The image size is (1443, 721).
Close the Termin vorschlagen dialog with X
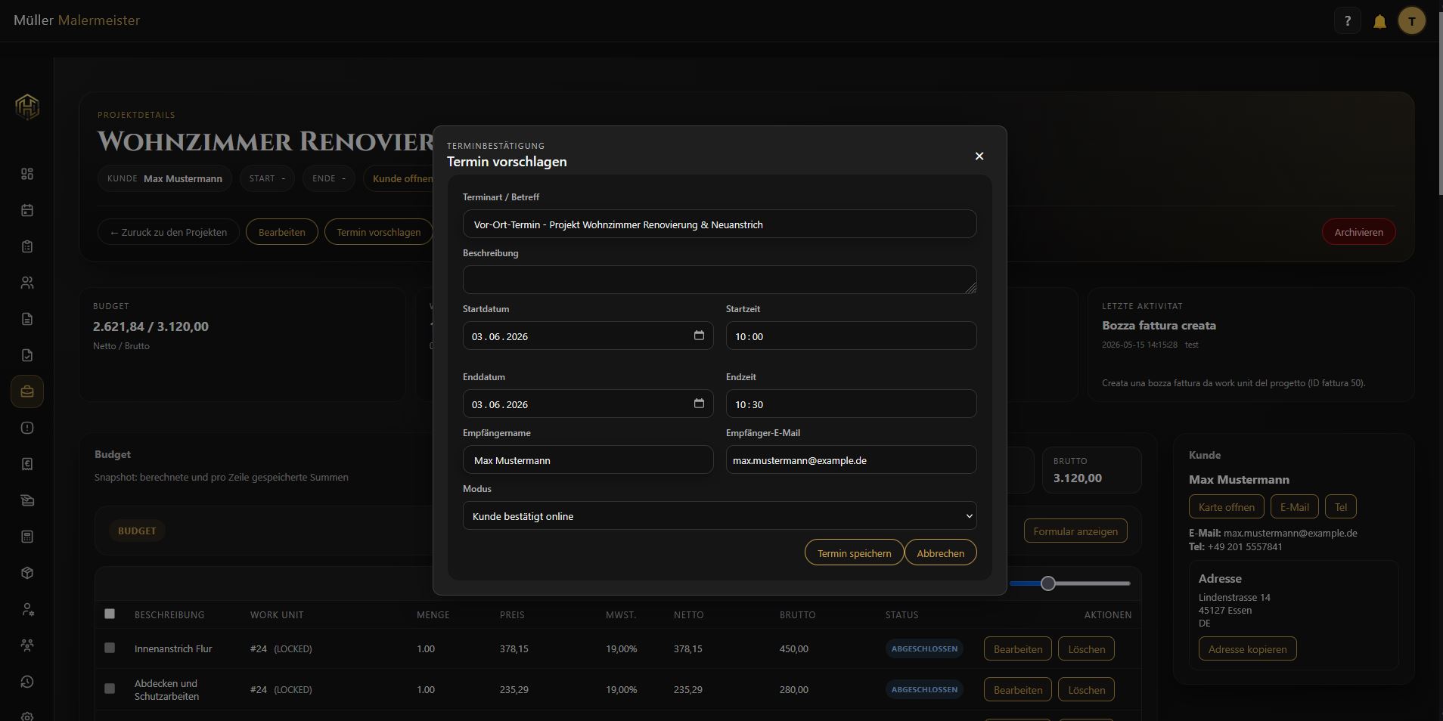tap(979, 156)
